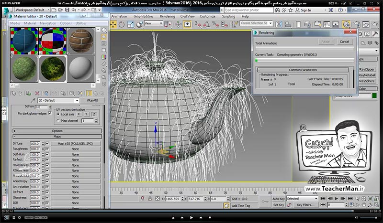Click Diffuse Map #35 (FOLIAGE1.JPG) button
Image resolution: width=383 pixels, height=223 pixels.
point(75,144)
